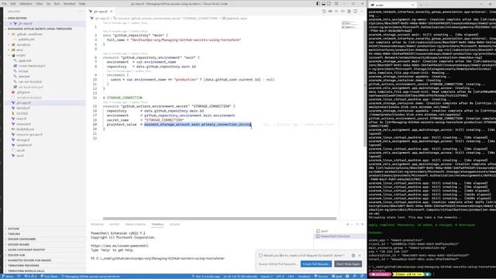Click the horizontal scrollbar under the editor

219,219
